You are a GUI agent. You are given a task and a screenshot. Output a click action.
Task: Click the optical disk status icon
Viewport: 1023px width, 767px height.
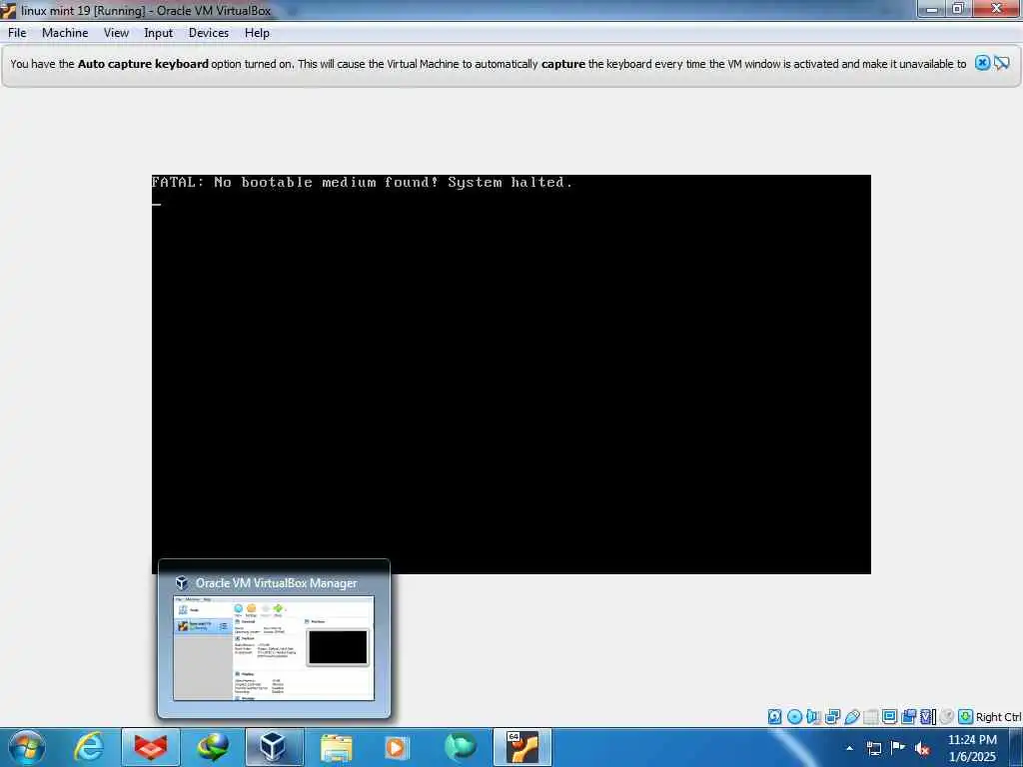coord(794,717)
